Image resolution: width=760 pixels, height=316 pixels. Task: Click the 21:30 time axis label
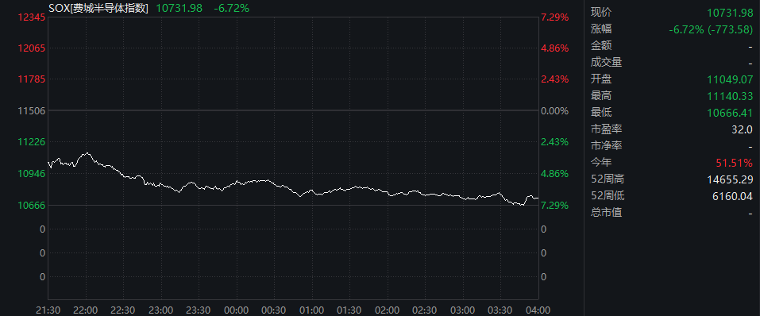48,310
